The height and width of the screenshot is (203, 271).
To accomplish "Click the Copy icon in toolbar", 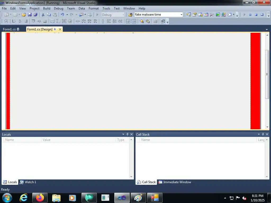I will click(49, 15).
